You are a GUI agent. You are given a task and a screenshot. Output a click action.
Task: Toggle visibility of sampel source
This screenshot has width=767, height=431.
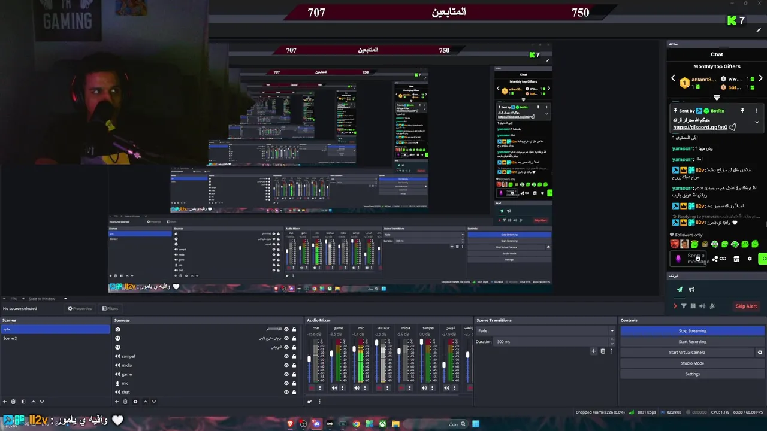[x=286, y=356]
